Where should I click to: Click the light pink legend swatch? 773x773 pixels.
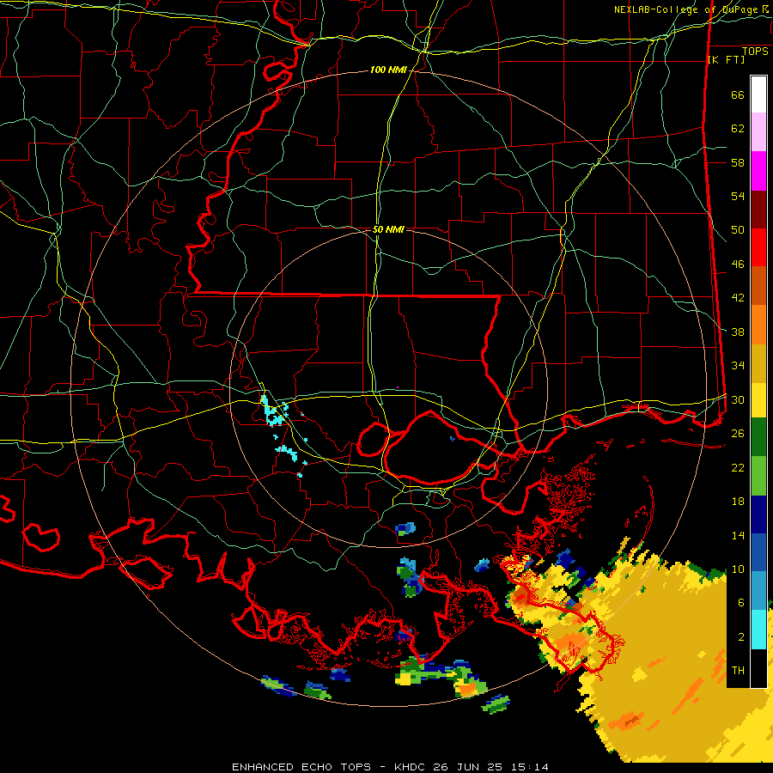click(758, 132)
